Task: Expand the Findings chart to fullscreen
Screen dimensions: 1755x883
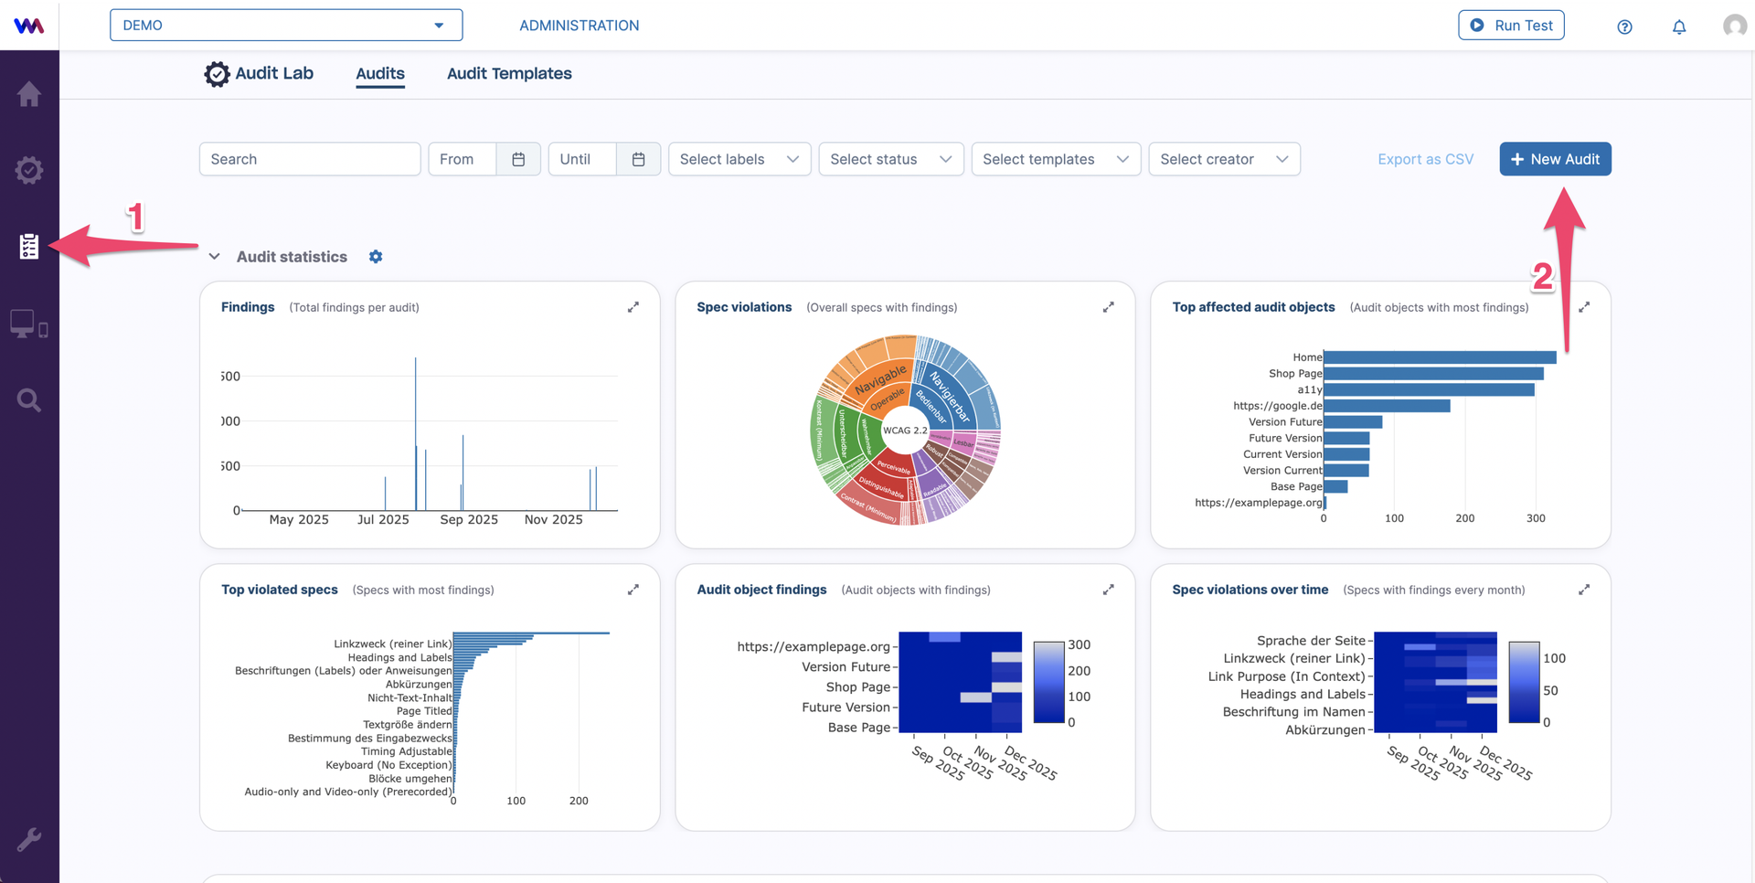Action: [x=633, y=307]
